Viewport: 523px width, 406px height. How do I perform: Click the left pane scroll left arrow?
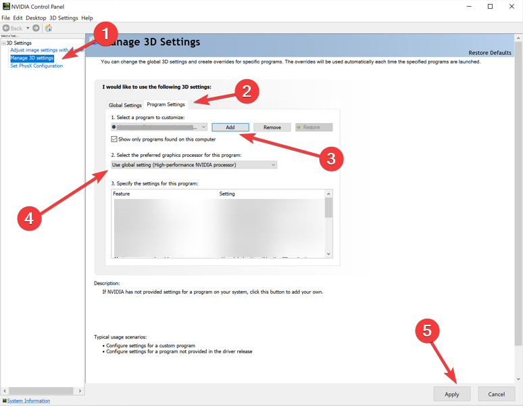point(5,390)
